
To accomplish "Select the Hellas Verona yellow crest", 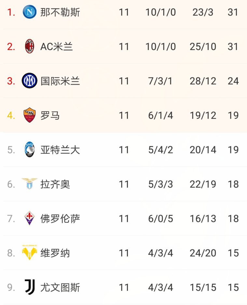I will [29, 252].
